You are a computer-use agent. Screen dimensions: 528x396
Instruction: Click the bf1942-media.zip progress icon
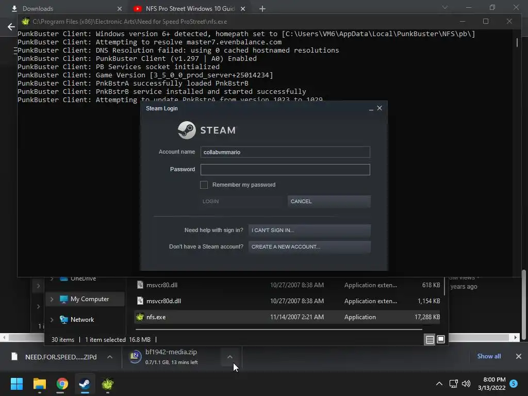[x=136, y=357]
